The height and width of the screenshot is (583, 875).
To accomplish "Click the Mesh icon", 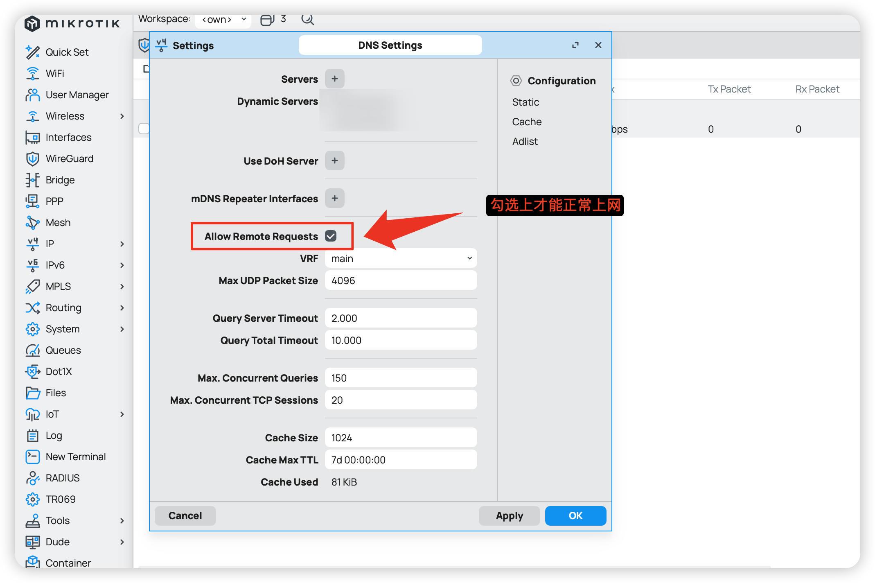I will (33, 222).
